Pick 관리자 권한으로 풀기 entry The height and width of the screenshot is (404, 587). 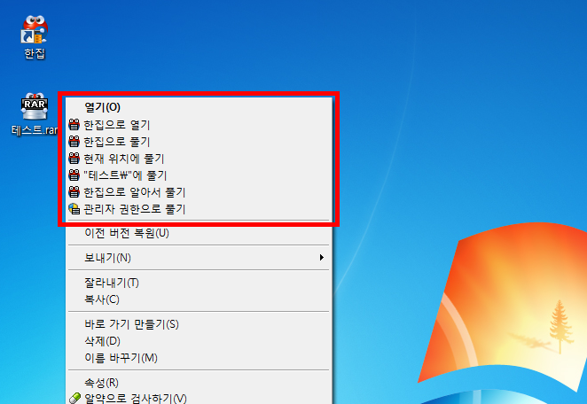tap(199, 209)
